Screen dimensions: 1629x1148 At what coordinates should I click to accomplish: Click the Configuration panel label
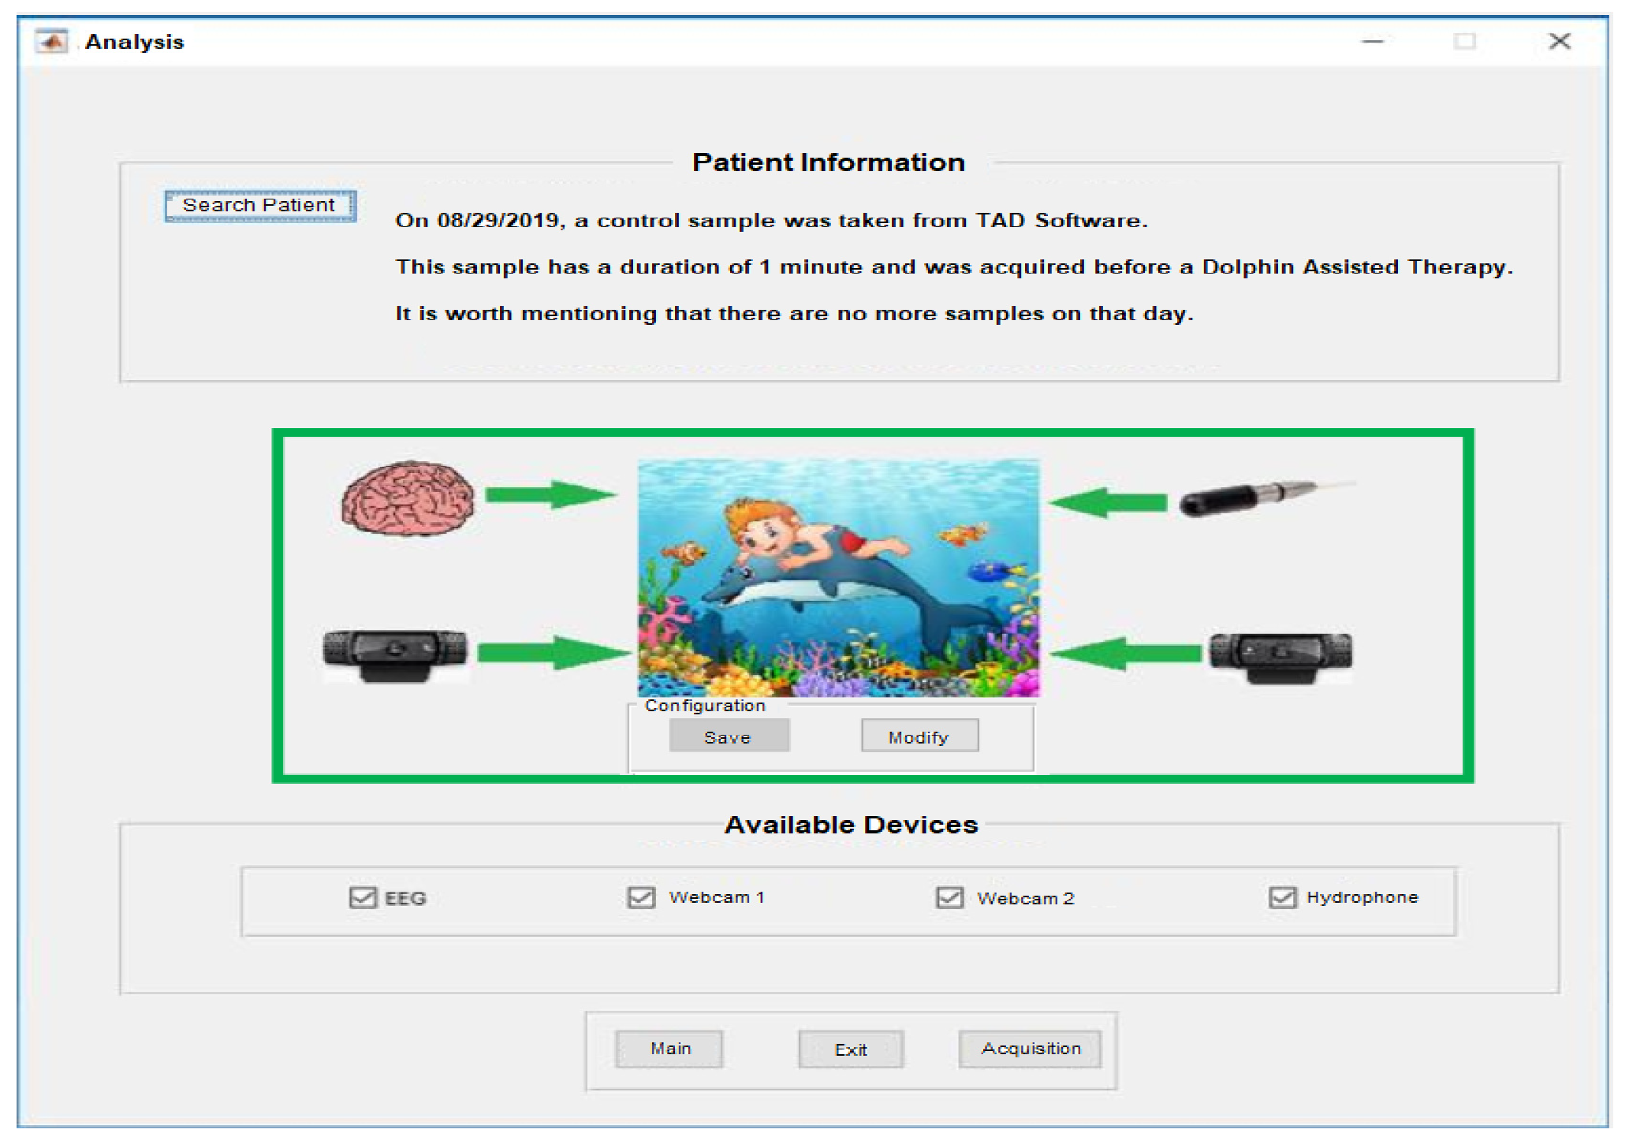[x=705, y=706]
